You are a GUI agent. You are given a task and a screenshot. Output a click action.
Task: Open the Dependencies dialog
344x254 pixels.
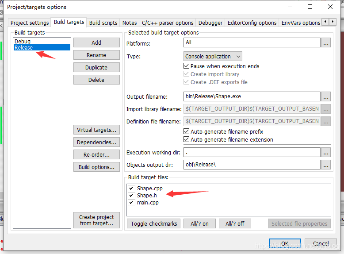pos(96,142)
